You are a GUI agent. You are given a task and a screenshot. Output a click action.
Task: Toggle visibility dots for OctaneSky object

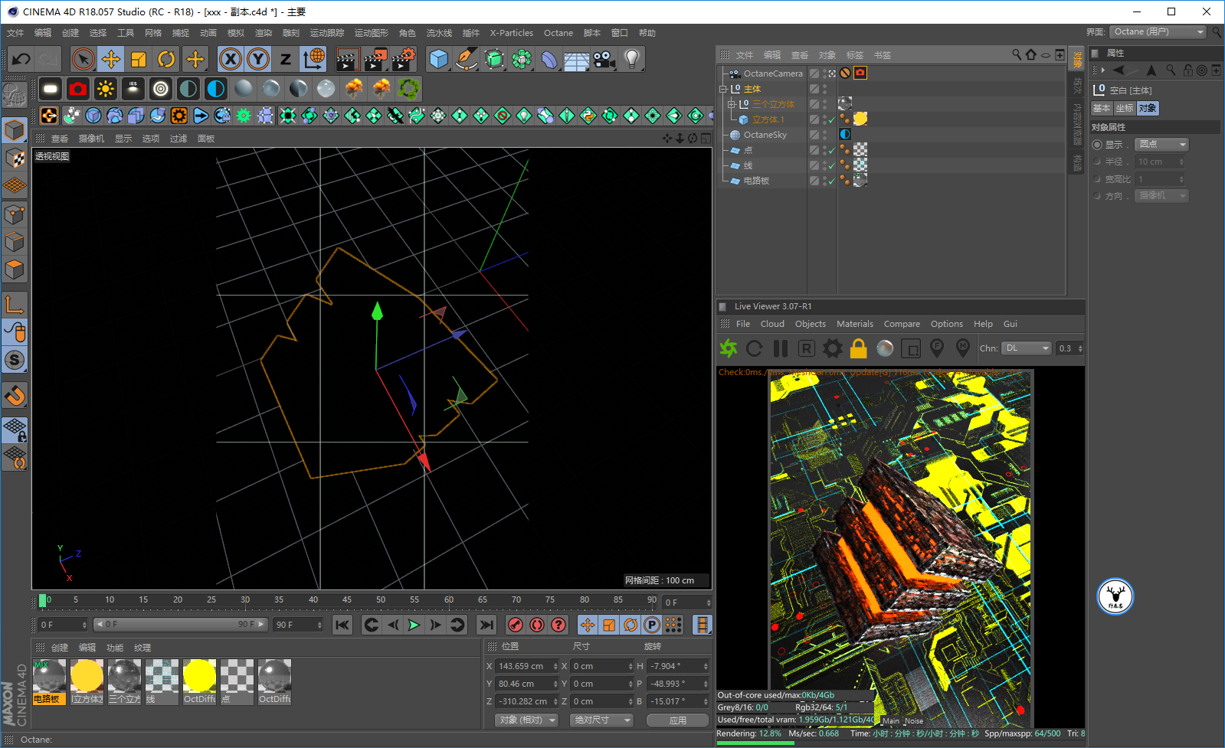(x=825, y=135)
